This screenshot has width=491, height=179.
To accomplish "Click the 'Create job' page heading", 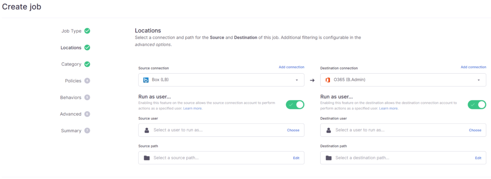I will click(22, 6).
